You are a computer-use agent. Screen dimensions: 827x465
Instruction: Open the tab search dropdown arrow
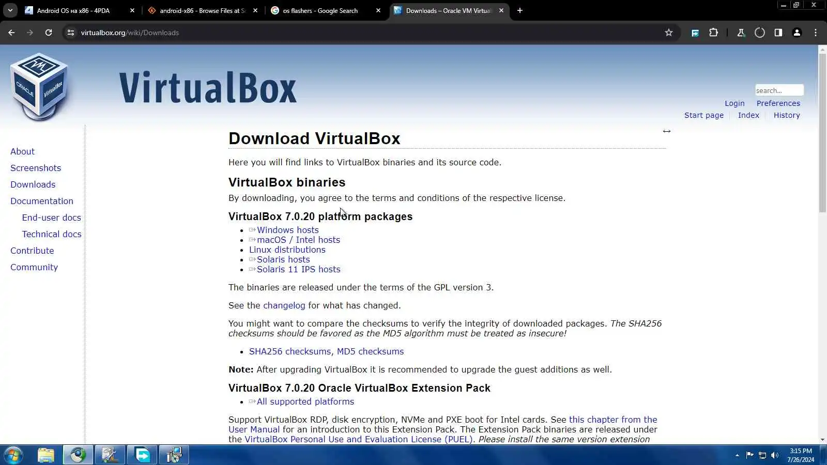coord(10,10)
